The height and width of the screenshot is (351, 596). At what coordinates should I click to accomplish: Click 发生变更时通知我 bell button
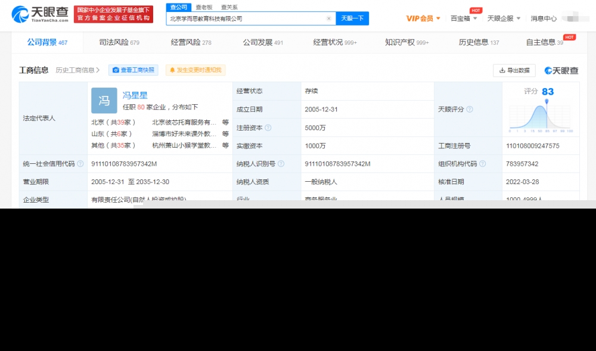point(195,70)
